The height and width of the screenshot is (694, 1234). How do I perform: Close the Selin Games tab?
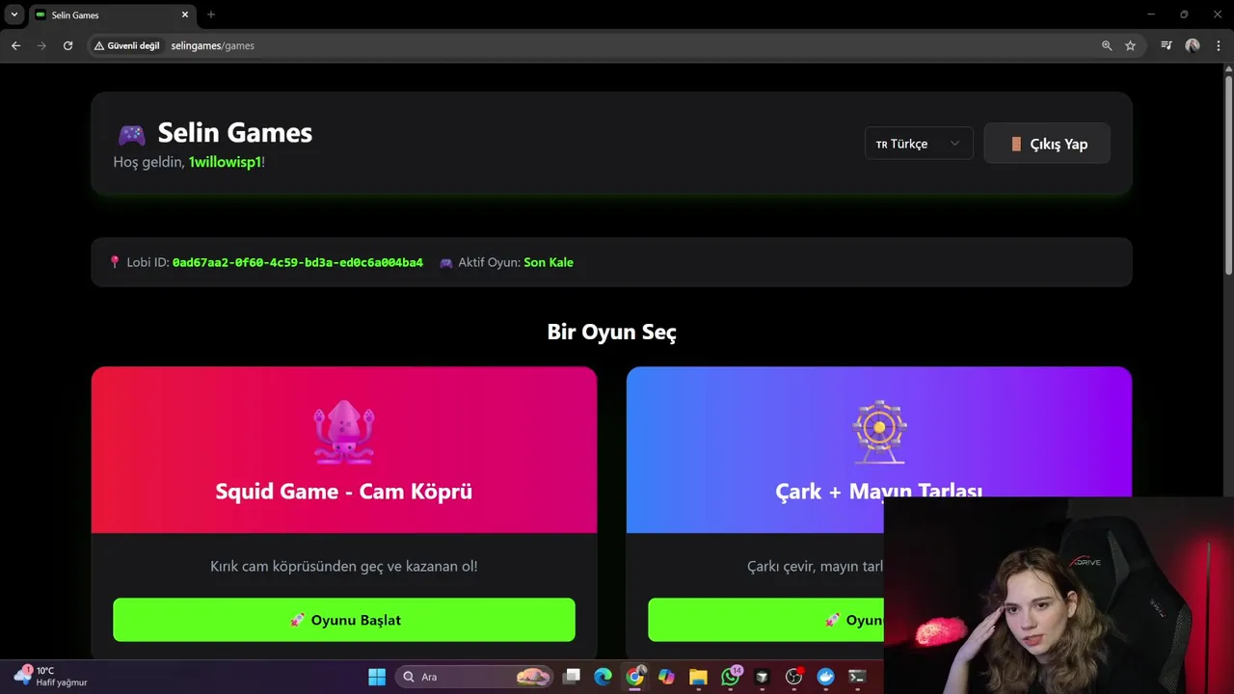click(185, 14)
